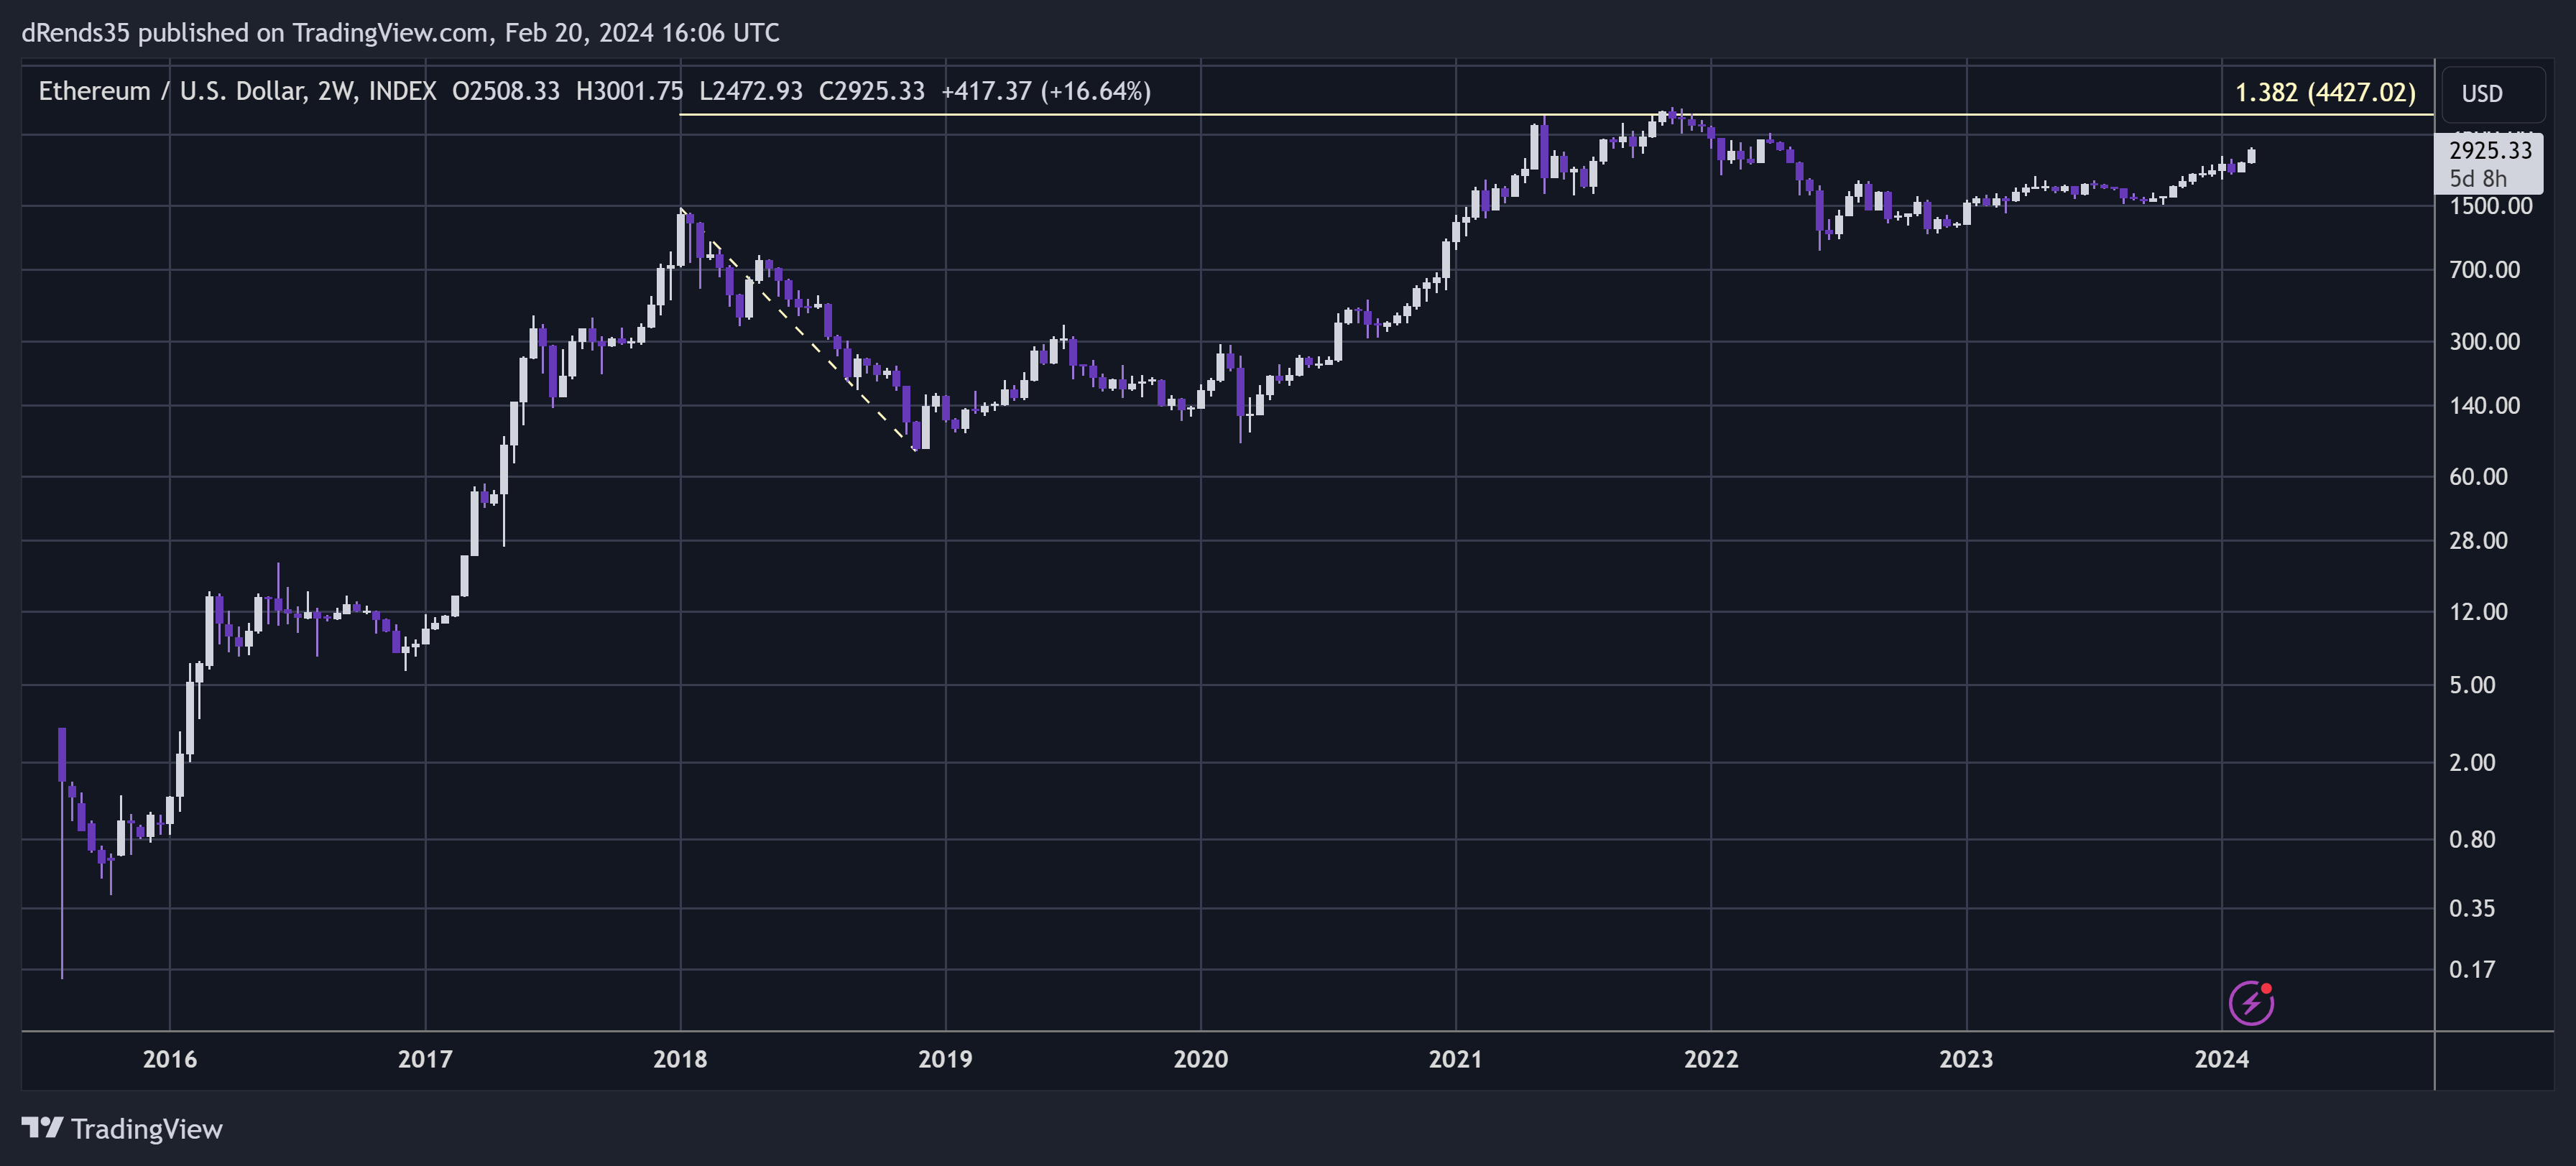Click the 2.00 price axis label
This screenshot has width=2576, height=1166.
tap(2472, 762)
